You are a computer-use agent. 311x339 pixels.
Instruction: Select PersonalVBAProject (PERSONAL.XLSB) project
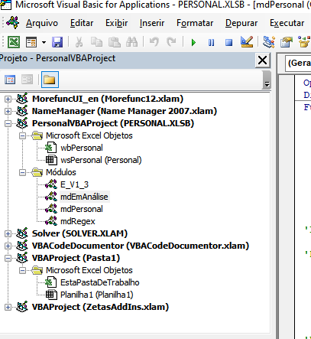[113, 123]
